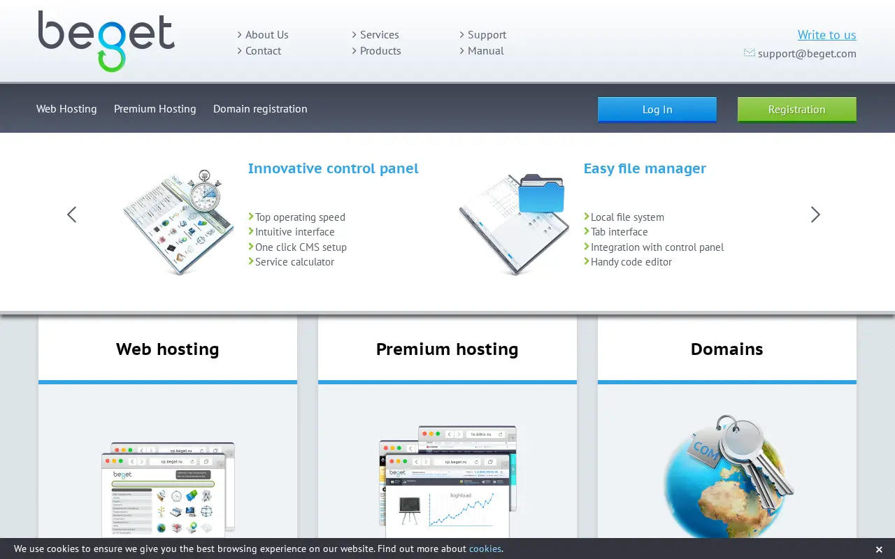Dismiss the cookie notice with X
Image resolution: width=895 pixels, height=559 pixels.
click(x=879, y=549)
